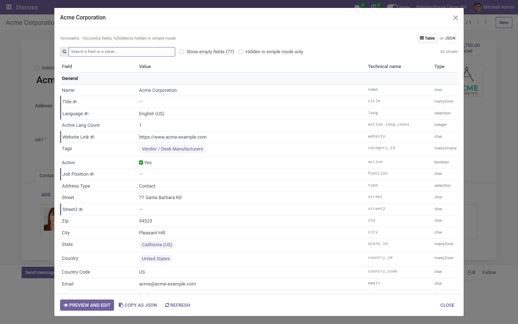The width and height of the screenshot is (518, 324).
Task: Open the Mitchell Admin user menu
Action: [x=494, y=7]
